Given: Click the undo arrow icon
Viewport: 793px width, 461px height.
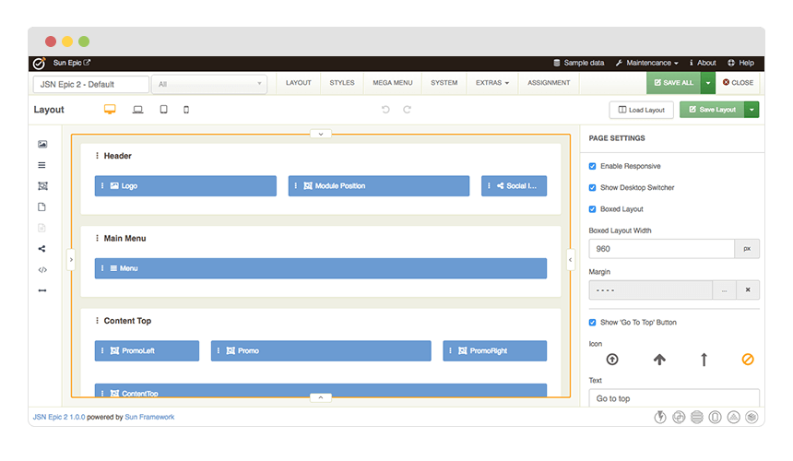Looking at the screenshot, I should (385, 110).
